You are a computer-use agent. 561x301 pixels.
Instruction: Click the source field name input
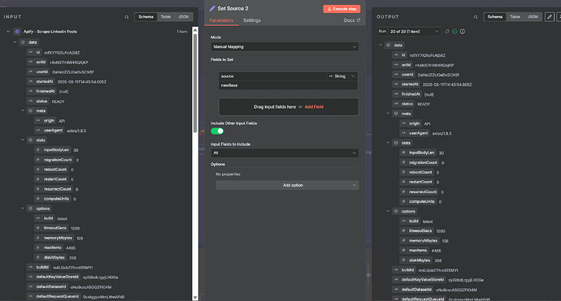point(272,76)
